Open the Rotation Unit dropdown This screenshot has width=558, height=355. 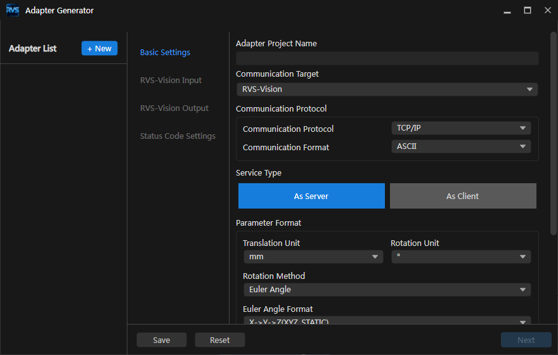461,257
